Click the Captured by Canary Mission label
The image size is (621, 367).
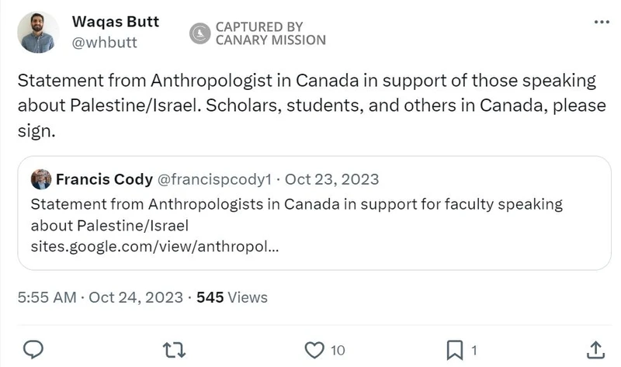[270, 33]
